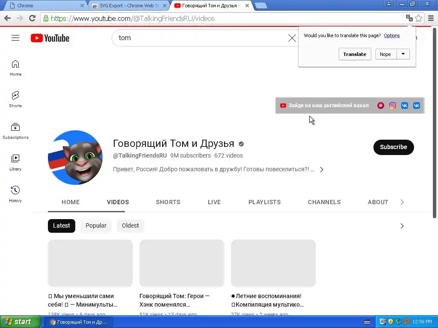Viewport: 438px width, 328px height.
Task: Click the filter chips right arrow
Action: pos(402,226)
